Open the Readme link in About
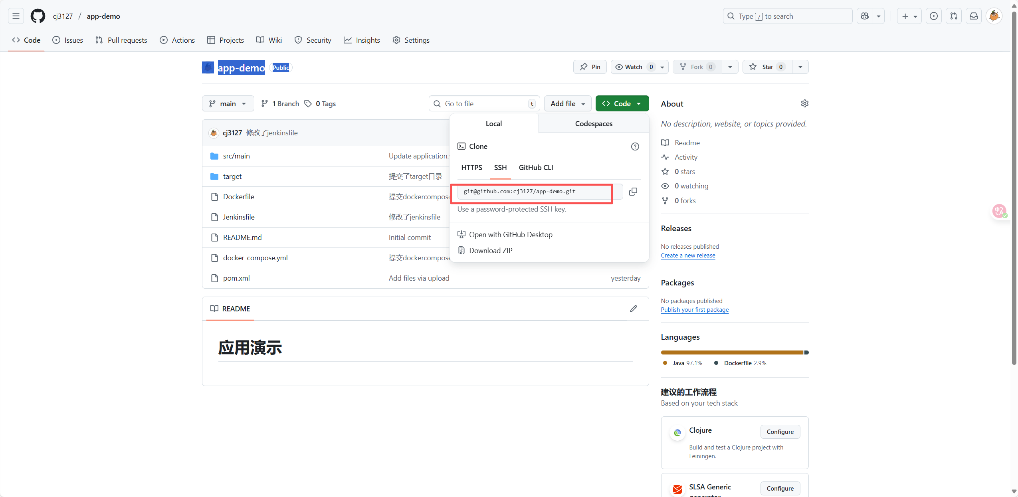Image resolution: width=1018 pixels, height=497 pixels. pos(681,143)
